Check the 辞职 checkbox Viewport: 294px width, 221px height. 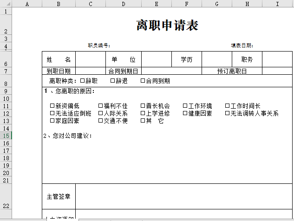(x=83, y=81)
